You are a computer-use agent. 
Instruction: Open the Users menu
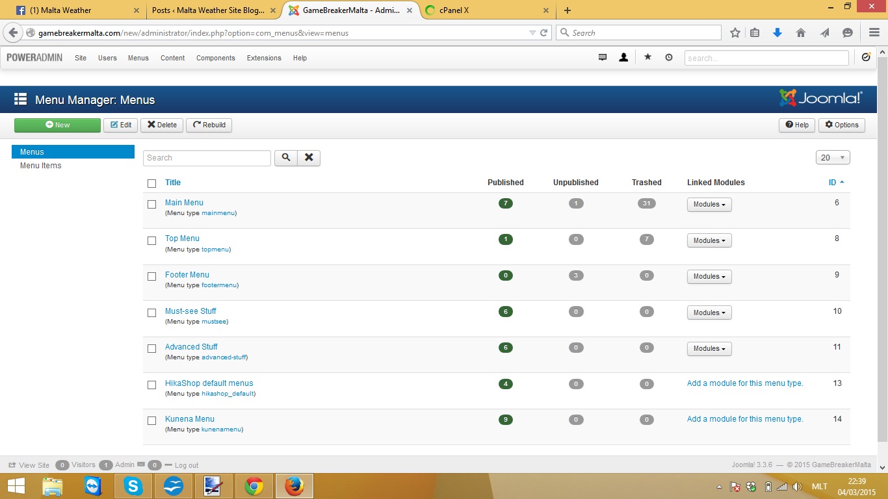pyautogui.click(x=107, y=58)
